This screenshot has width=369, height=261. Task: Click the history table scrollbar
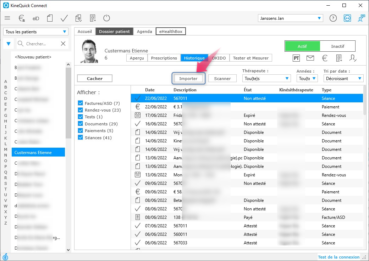click(x=365, y=100)
